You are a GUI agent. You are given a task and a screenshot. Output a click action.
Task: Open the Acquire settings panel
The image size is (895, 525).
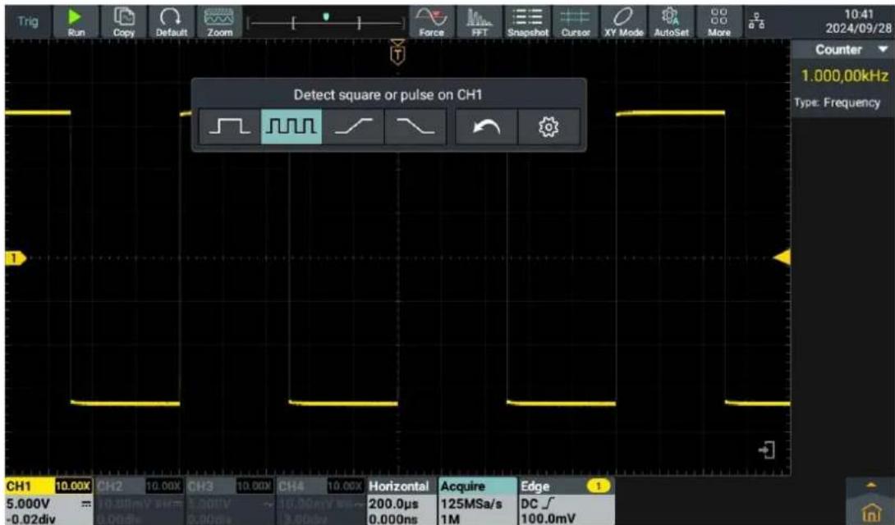click(477, 501)
